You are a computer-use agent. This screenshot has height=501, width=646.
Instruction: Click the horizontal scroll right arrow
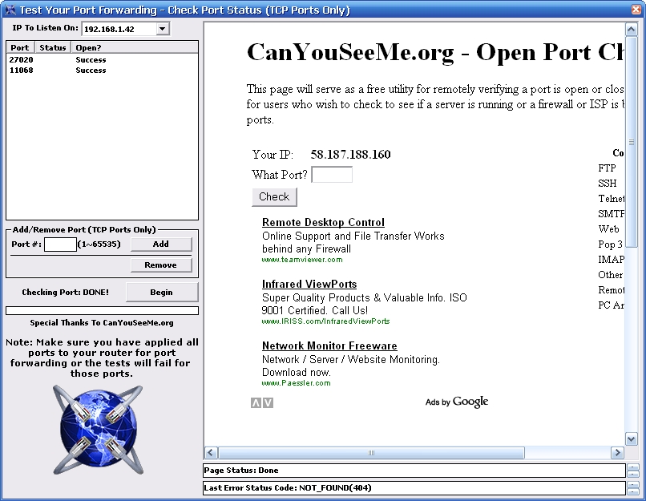pos(617,453)
